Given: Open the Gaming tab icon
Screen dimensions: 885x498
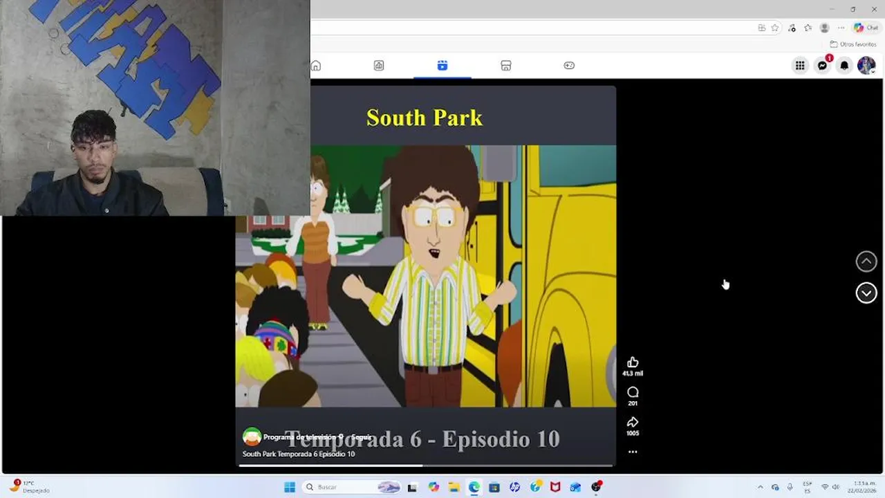Looking at the screenshot, I should tap(569, 66).
